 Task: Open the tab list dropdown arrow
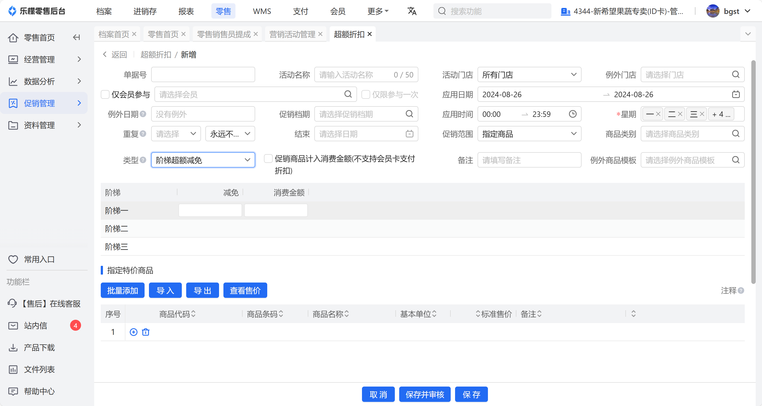(x=748, y=34)
